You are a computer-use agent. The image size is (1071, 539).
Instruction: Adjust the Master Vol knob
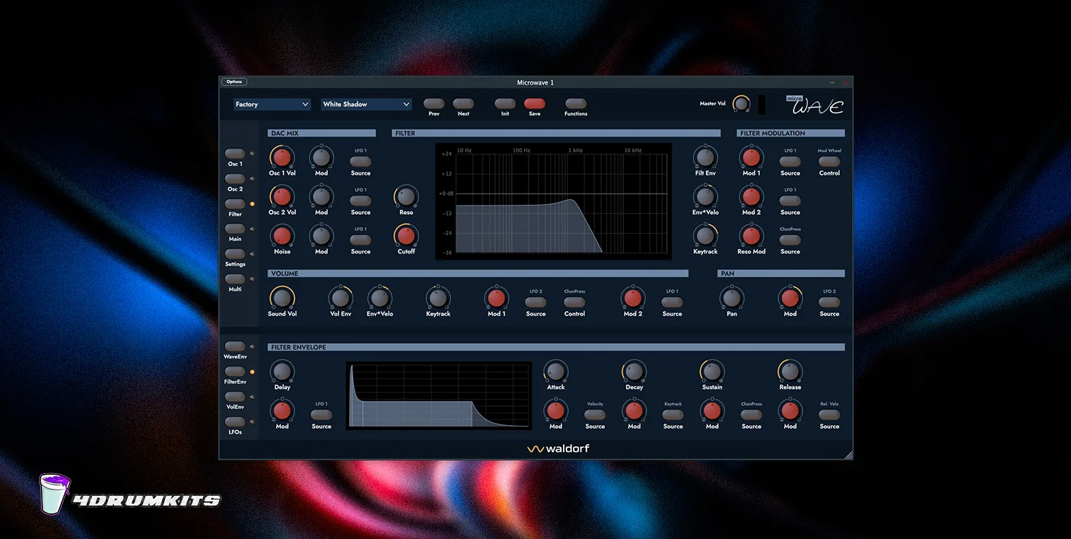(742, 104)
